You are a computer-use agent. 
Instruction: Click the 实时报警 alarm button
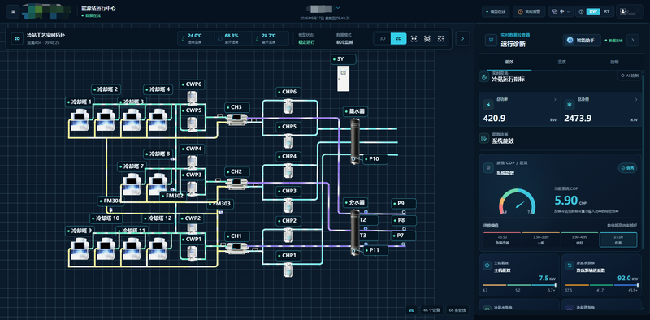(x=529, y=11)
